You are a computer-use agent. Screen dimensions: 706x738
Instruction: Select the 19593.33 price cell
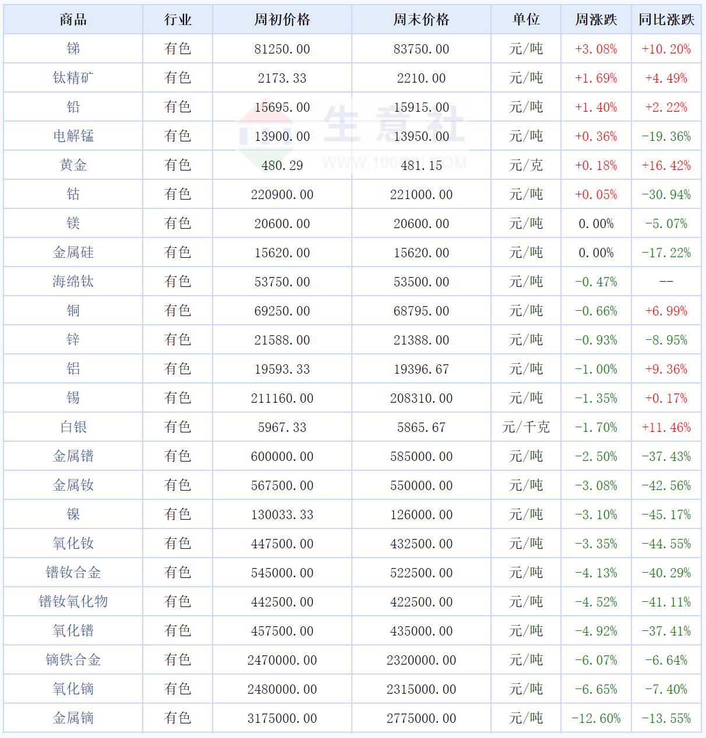point(282,369)
